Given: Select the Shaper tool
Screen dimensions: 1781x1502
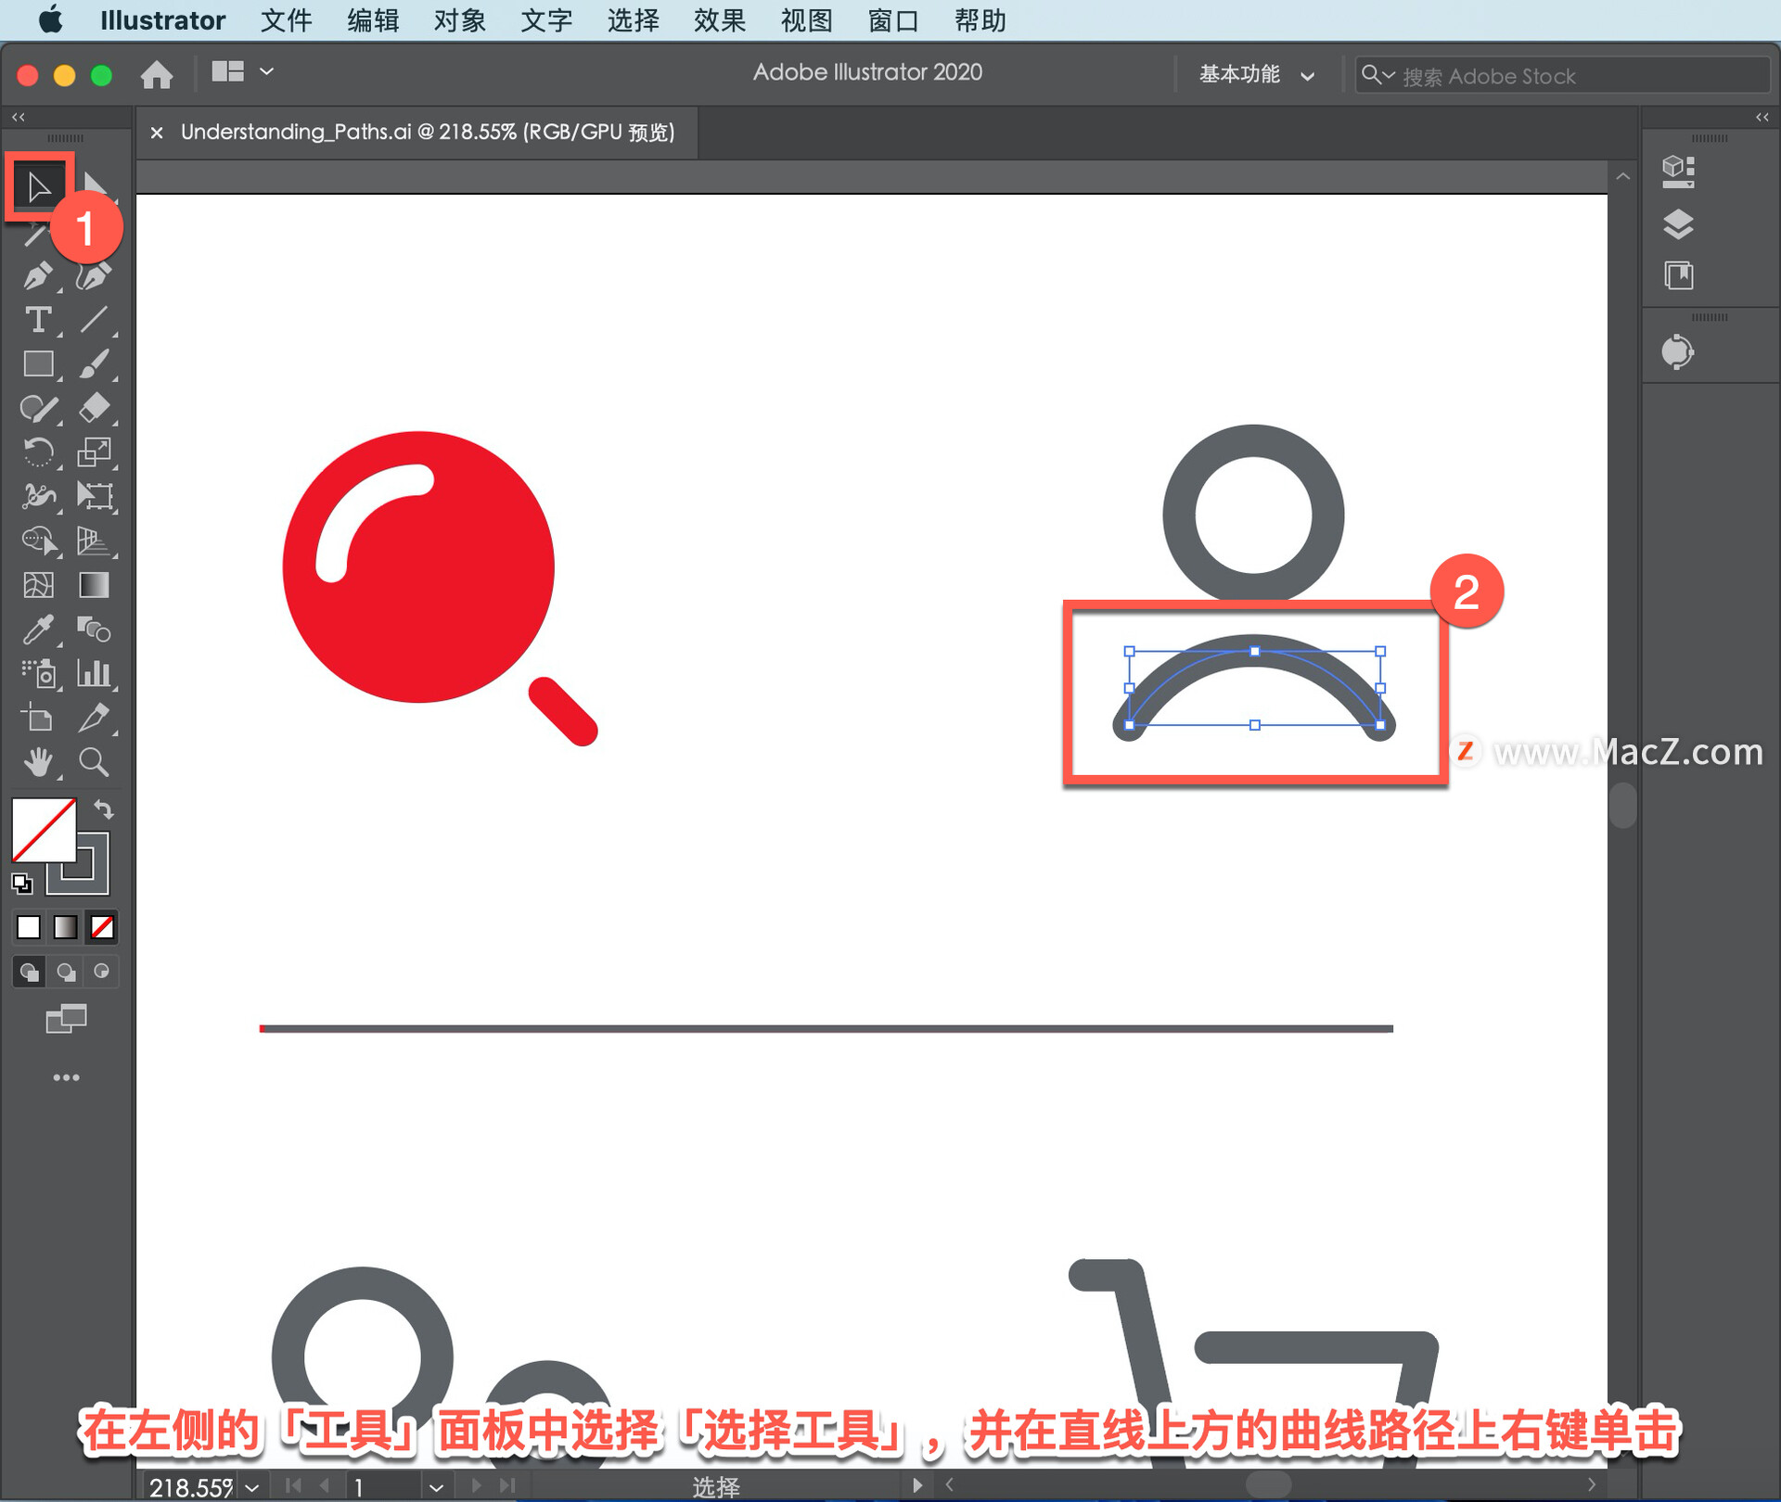Looking at the screenshot, I should coord(38,409).
